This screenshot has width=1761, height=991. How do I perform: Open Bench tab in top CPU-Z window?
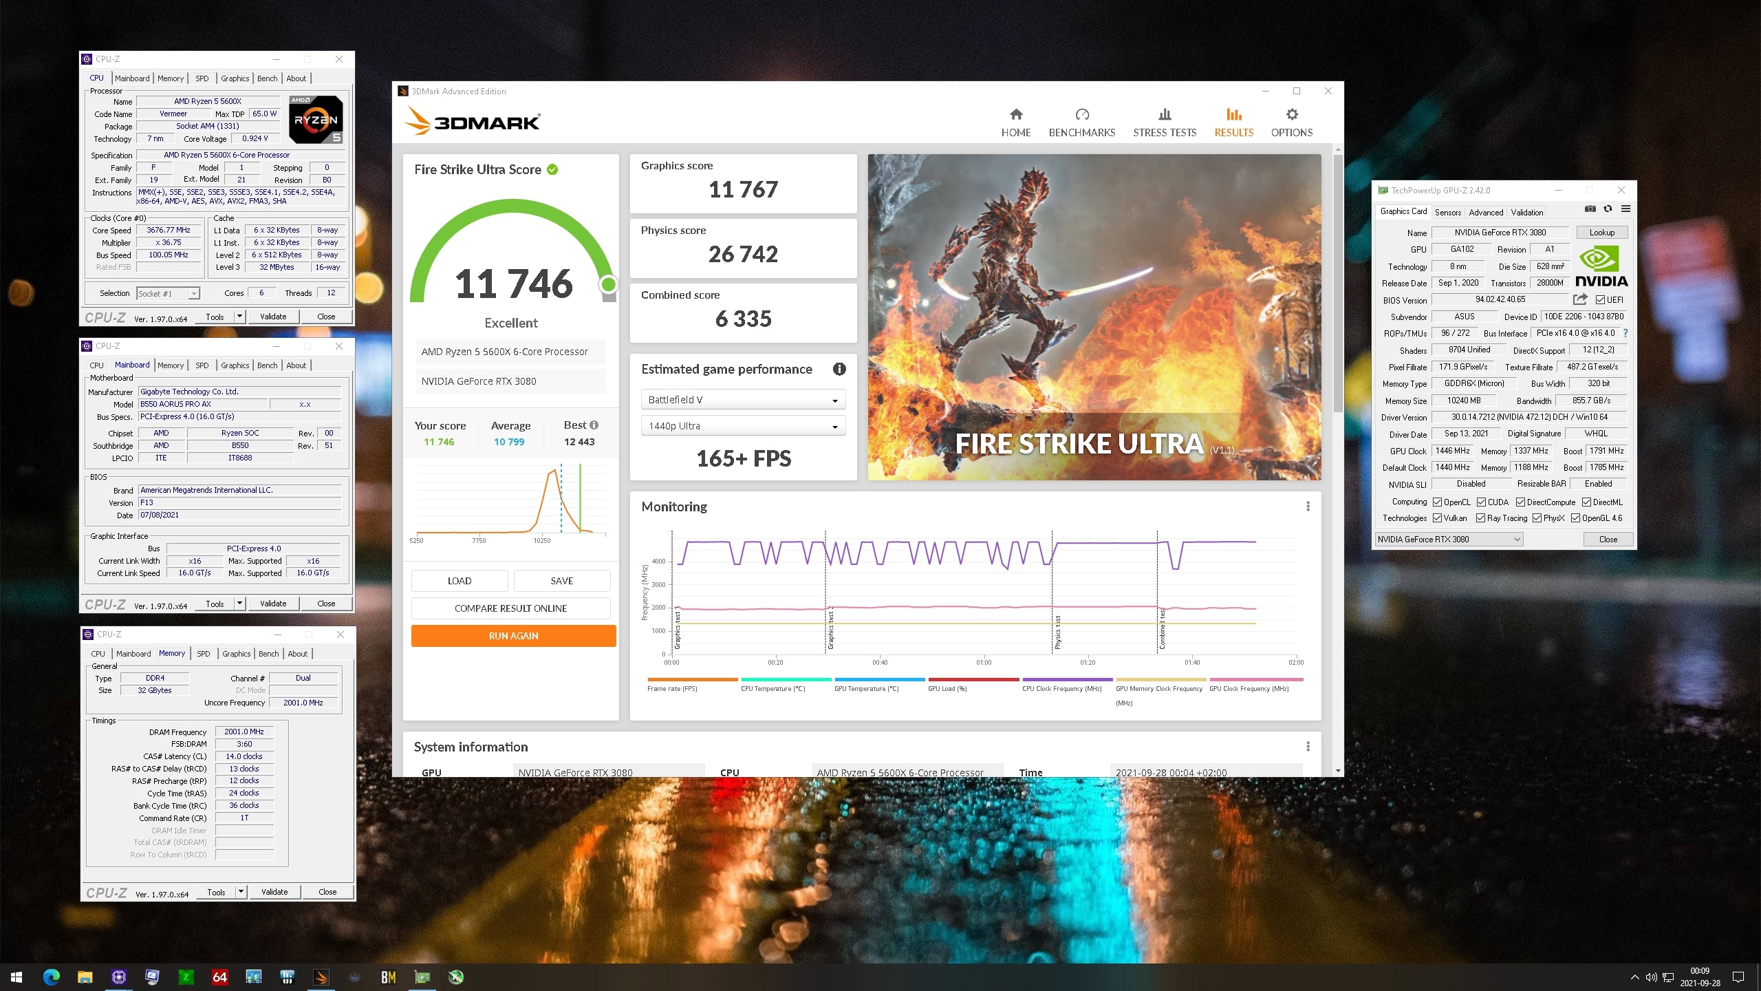(267, 78)
